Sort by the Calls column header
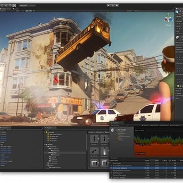The image size is (183, 183). [x=164, y=161]
